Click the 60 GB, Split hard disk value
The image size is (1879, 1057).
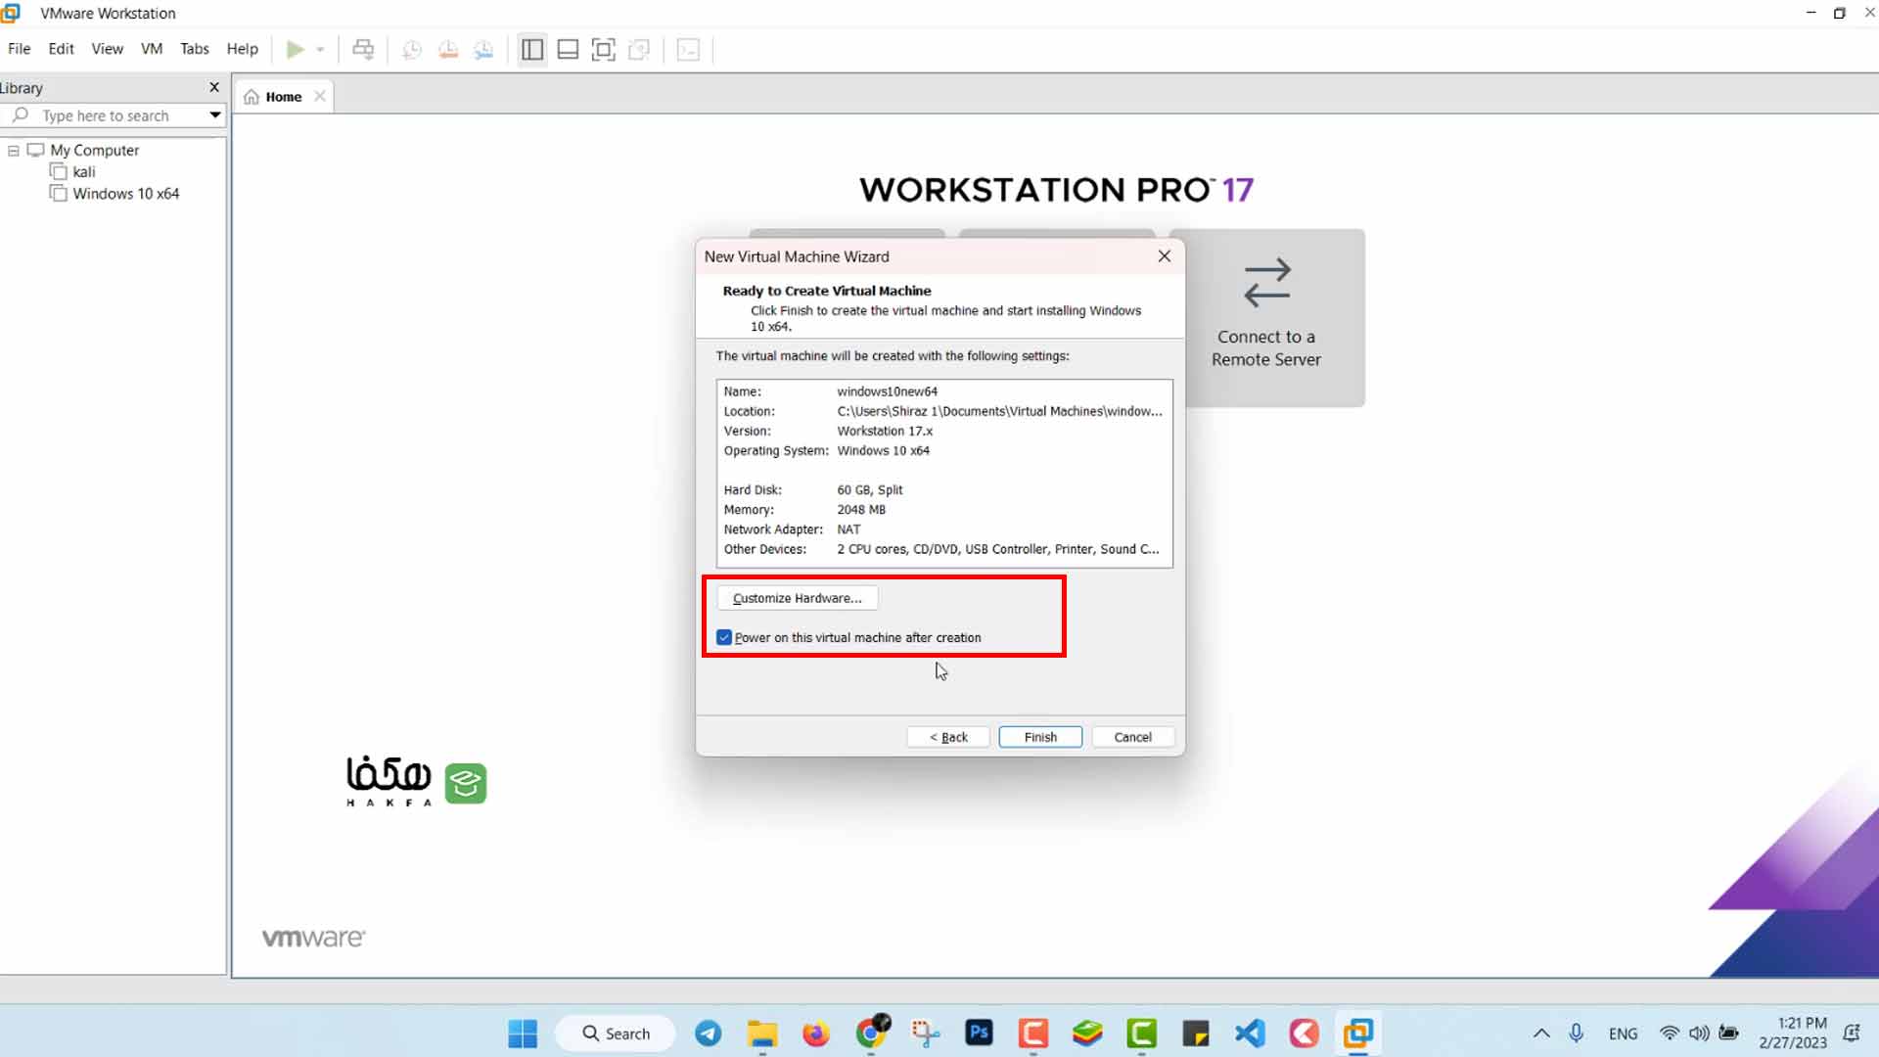(x=869, y=489)
